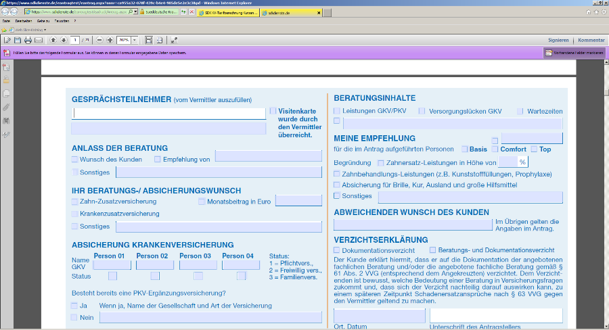Zoom out with the minus icon

pyautogui.click(x=99, y=40)
